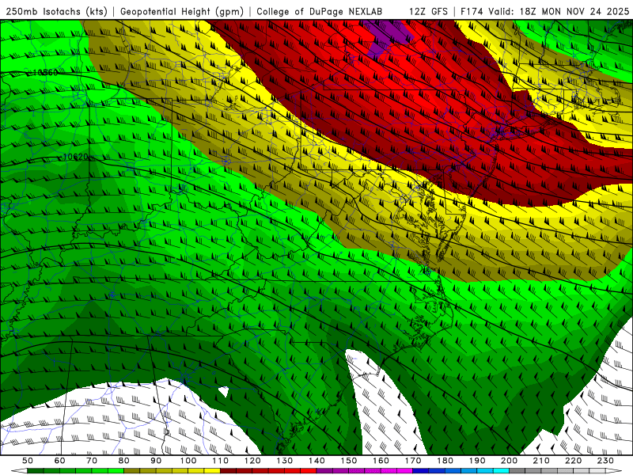Click the 50 value on the legend scale
Screen dimensions: 633x475
pyautogui.click(x=28, y=461)
